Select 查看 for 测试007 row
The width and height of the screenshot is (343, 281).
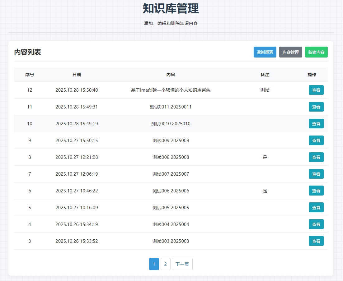click(316, 174)
